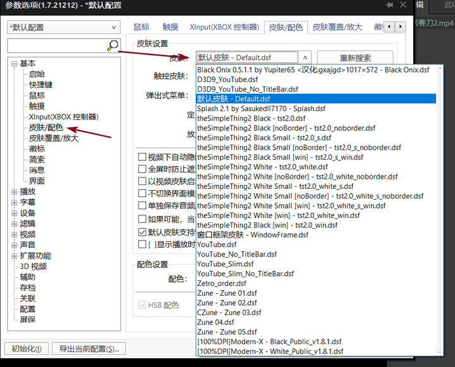Select 皮肤覆盖/放大 tree item
This screenshot has width=455, height=367.
pyautogui.click(x=54, y=138)
